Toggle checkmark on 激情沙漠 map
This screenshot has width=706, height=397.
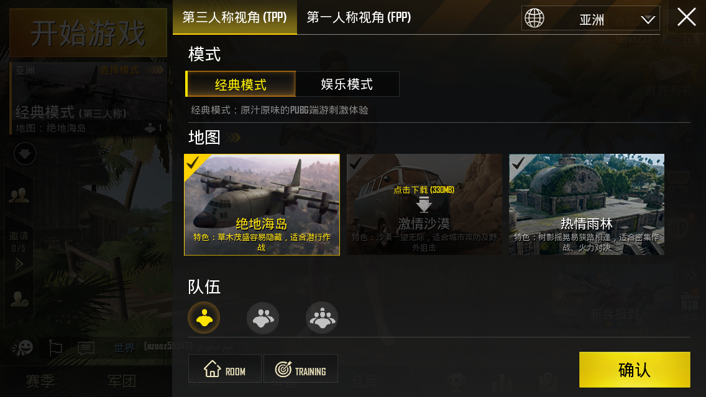355,163
